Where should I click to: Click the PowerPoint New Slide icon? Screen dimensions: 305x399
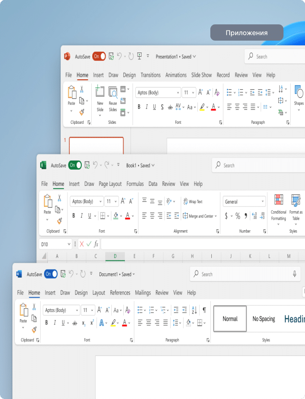click(100, 91)
